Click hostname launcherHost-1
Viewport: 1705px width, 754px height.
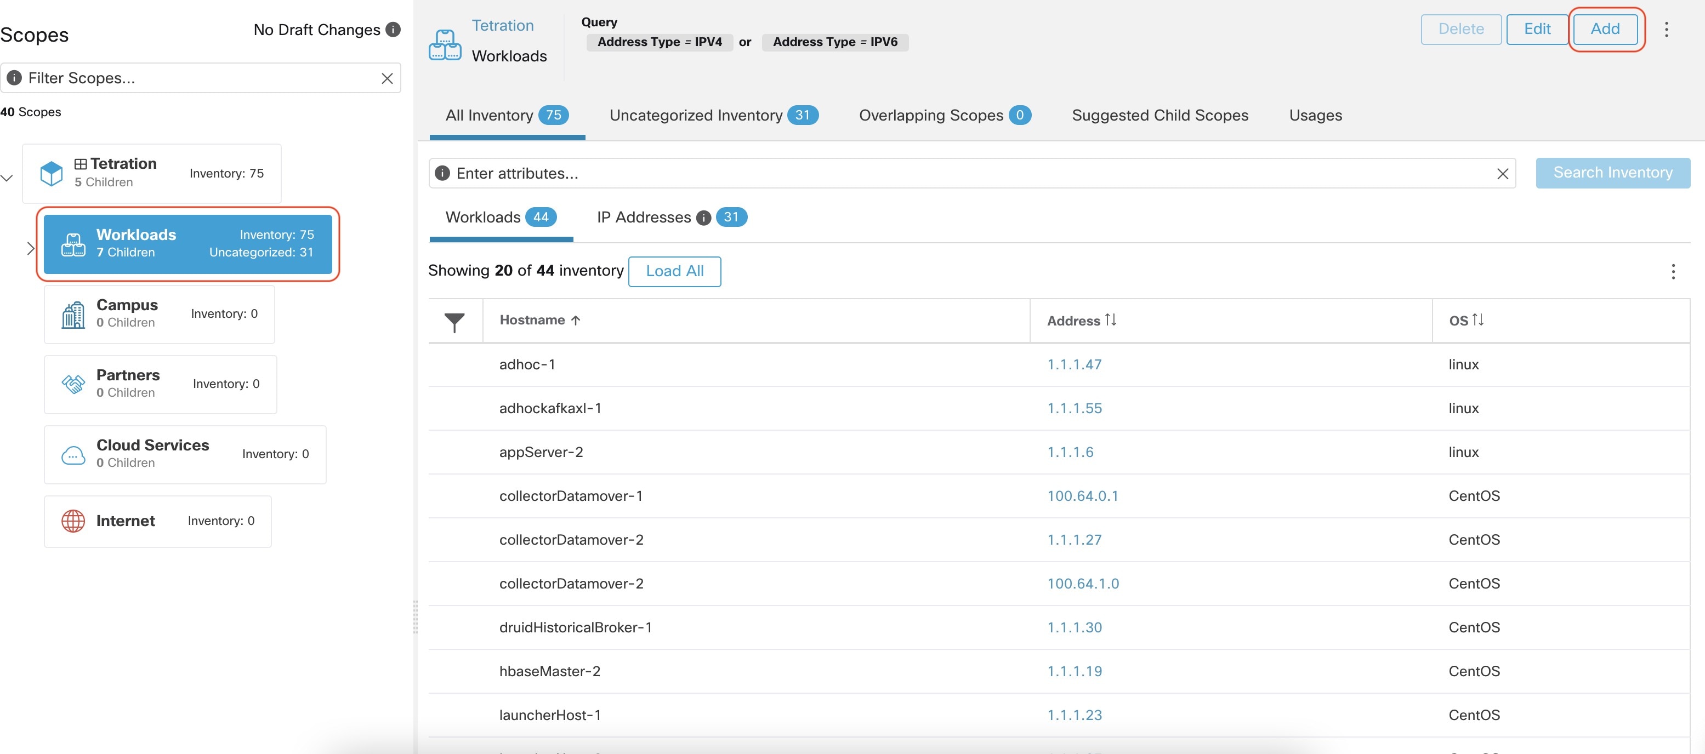[550, 715]
